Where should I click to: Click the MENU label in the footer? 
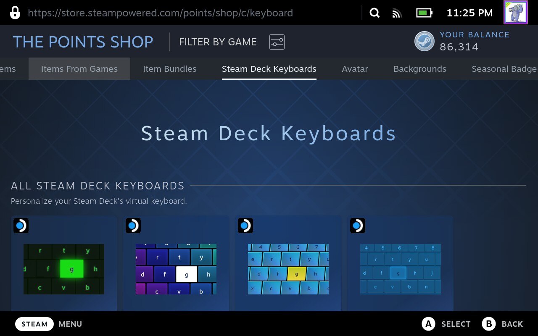(x=70, y=324)
